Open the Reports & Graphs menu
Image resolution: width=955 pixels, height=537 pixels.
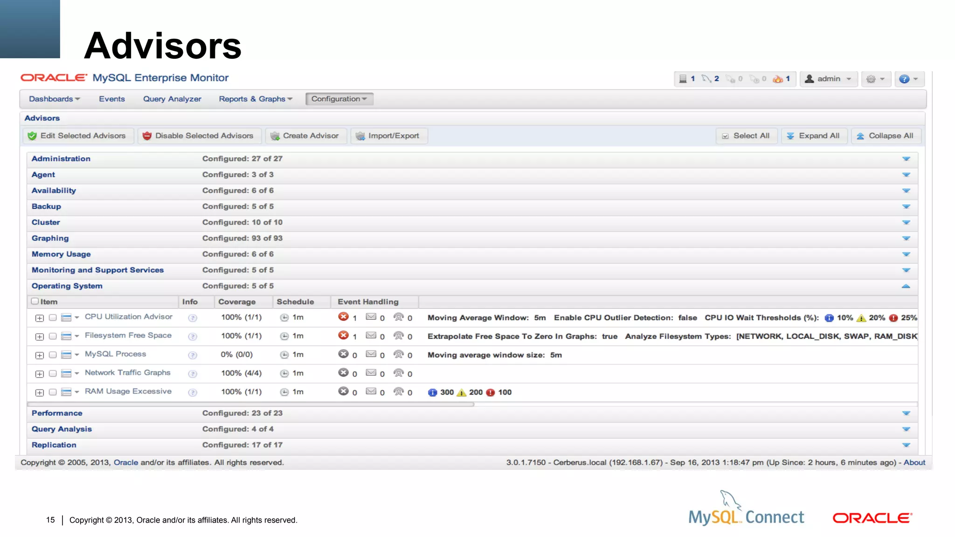[256, 99]
